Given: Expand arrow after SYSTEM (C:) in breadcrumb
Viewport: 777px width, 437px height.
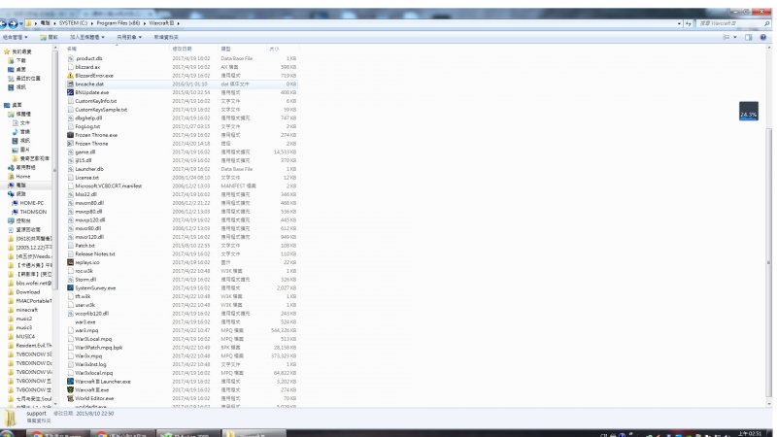Looking at the screenshot, I should pos(91,23).
